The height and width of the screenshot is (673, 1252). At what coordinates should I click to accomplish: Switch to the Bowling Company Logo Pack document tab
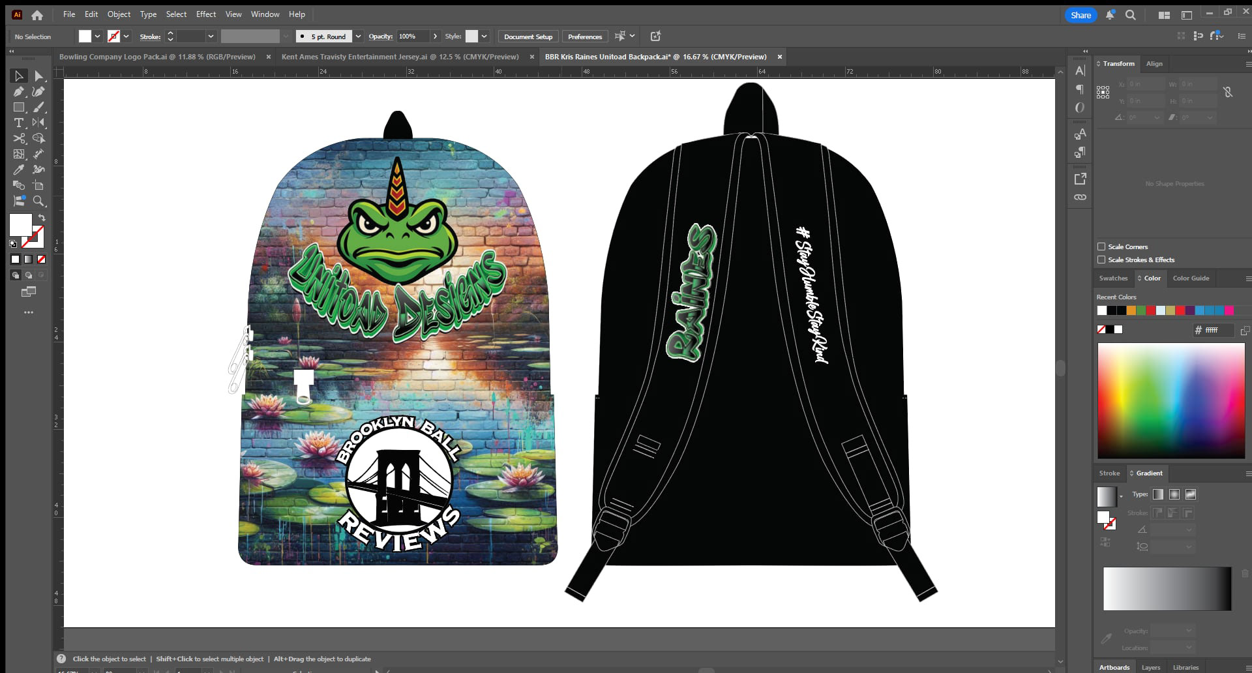156,57
